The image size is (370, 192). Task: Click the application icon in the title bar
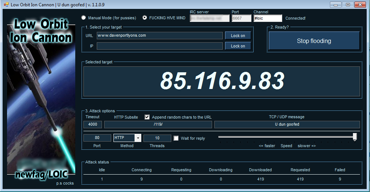point(5,4)
